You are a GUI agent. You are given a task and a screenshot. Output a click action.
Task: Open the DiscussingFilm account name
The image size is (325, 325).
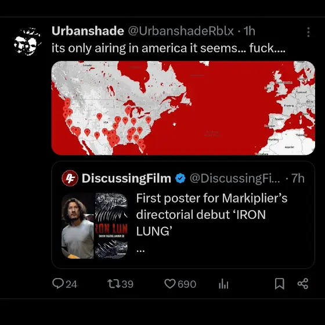click(127, 178)
